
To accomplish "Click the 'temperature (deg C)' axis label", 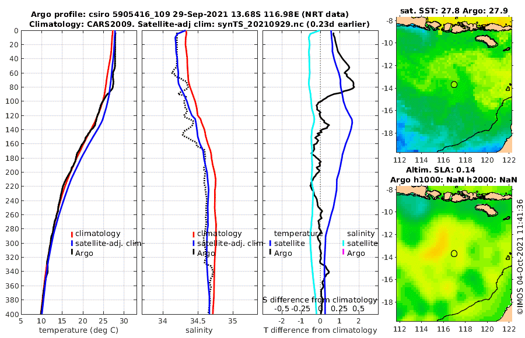I will coord(79,330).
